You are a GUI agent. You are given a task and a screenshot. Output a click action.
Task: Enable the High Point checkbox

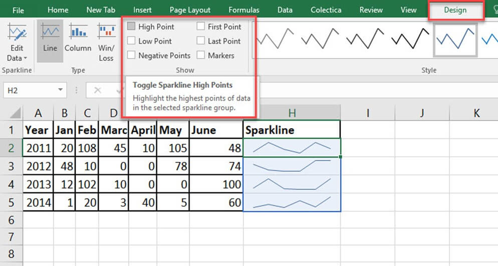point(131,27)
